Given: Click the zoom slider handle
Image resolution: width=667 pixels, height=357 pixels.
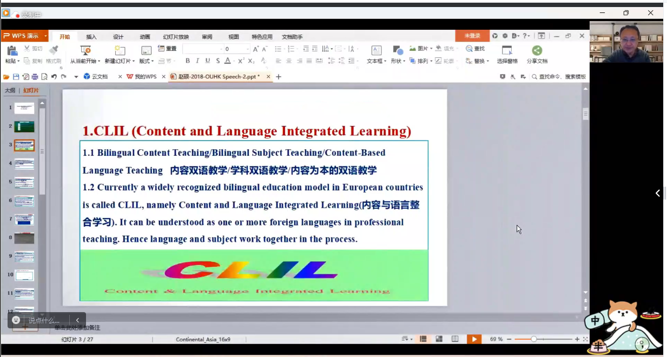Looking at the screenshot, I should (534, 339).
